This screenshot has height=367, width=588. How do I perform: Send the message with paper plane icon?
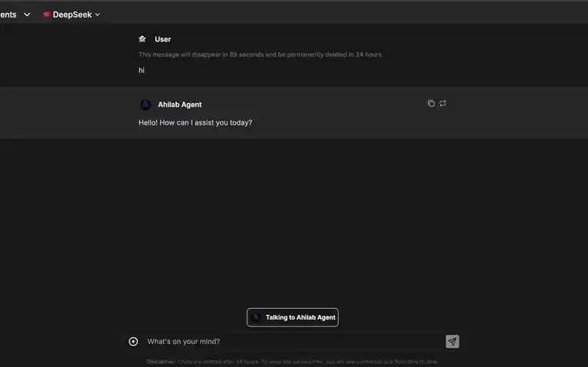452,342
